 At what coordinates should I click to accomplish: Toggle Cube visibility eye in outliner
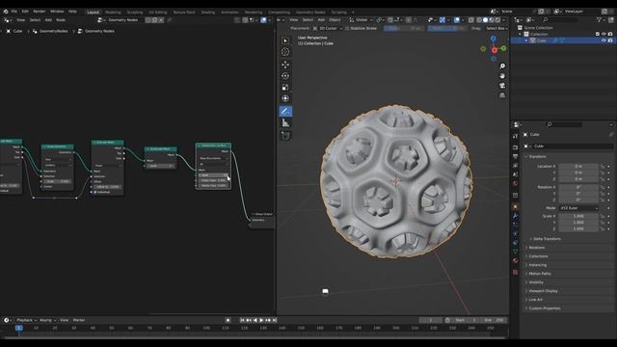[604, 40]
